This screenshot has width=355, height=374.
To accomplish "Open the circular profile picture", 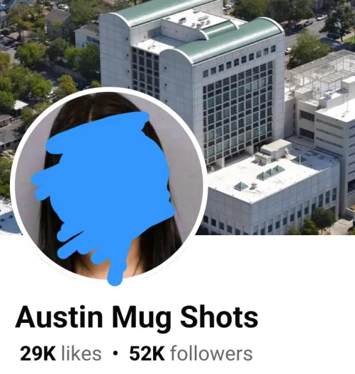I will (x=109, y=186).
